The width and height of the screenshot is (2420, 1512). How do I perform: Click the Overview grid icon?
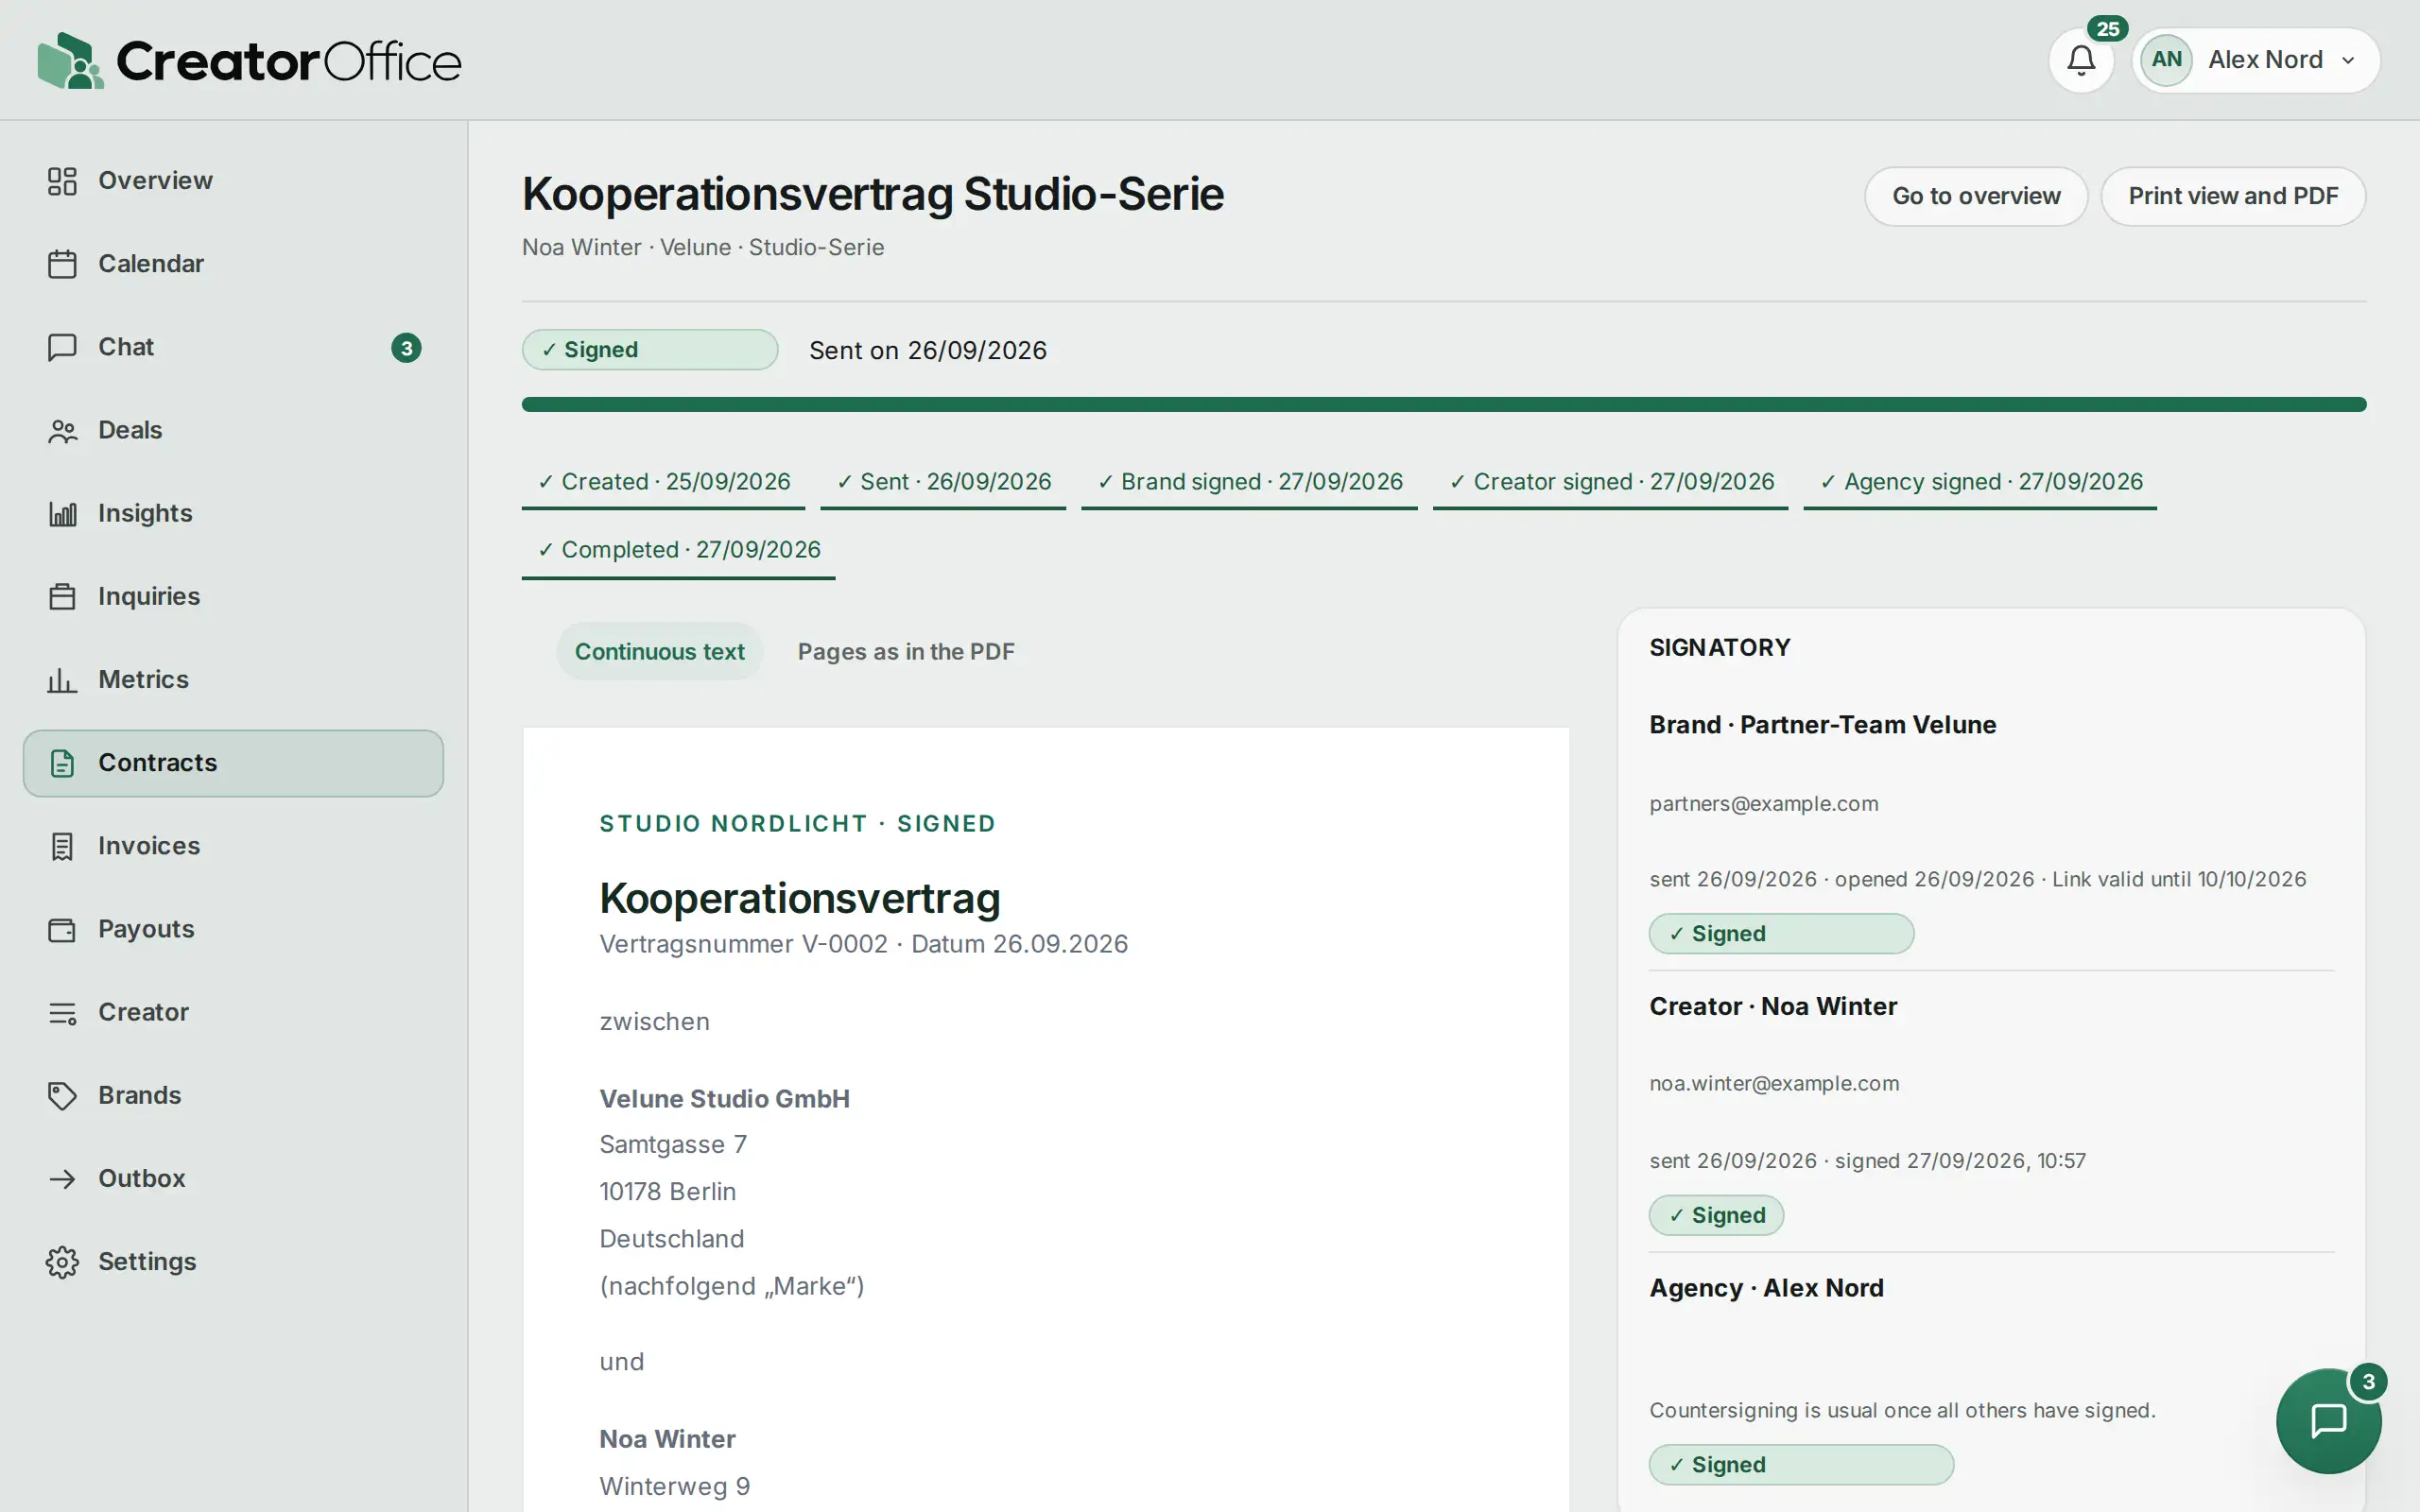(x=62, y=181)
